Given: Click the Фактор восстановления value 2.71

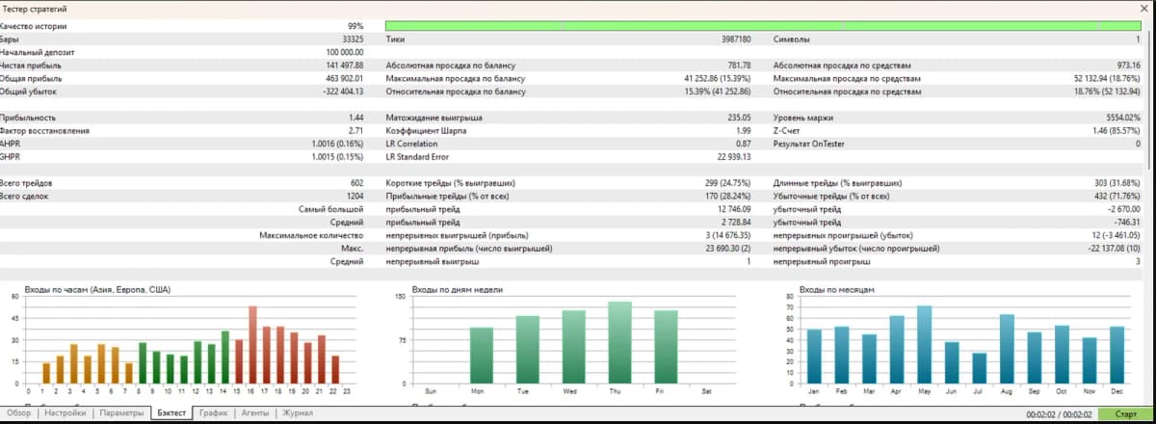Looking at the screenshot, I should [356, 130].
